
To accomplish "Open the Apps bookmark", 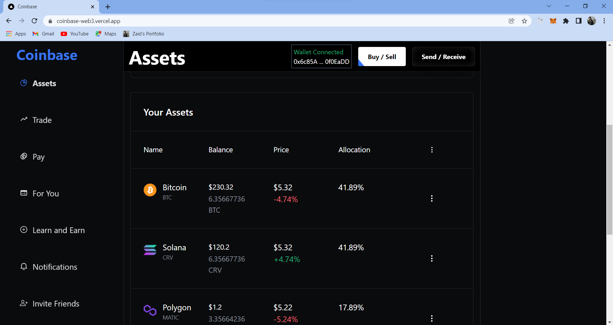I will pos(16,34).
